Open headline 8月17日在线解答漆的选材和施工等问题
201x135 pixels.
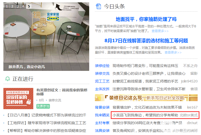point(146,41)
